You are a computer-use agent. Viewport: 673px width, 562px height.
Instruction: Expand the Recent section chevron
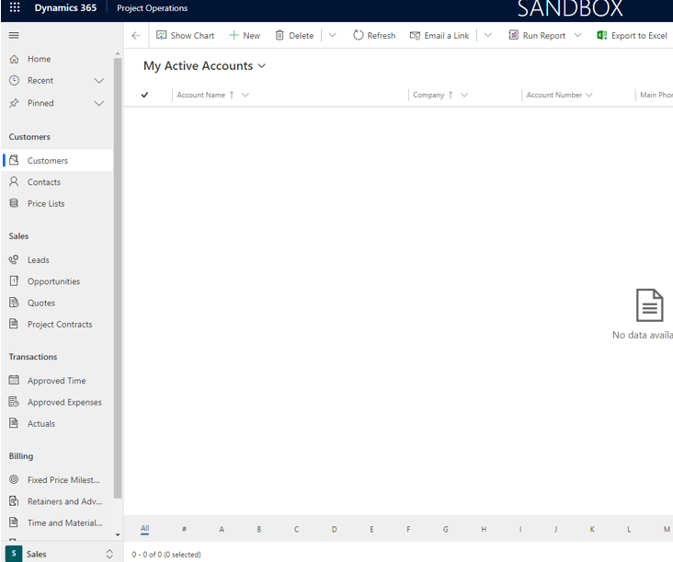pyautogui.click(x=99, y=81)
